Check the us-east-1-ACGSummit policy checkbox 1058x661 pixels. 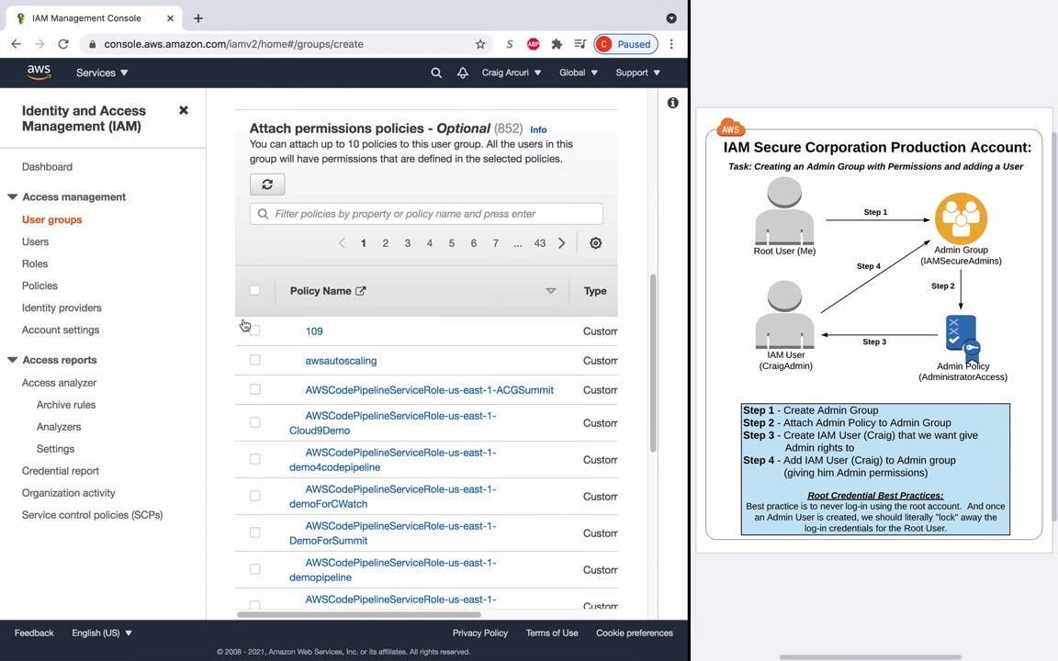click(x=254, y=389)
